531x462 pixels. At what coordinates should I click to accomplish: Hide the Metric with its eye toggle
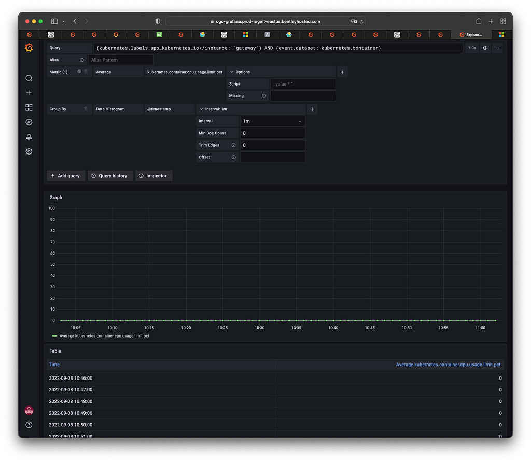tap(79, 72)
